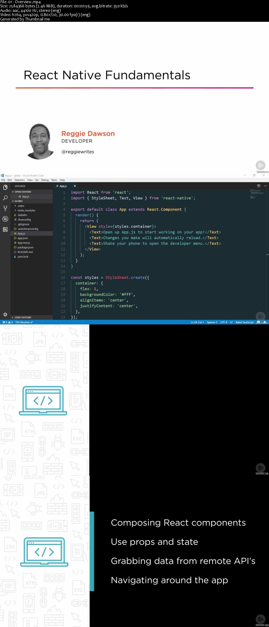Click the editor vertical scrollbar
Image resolution: width=269 pixels, height=627 pixels.
point(267,254)
